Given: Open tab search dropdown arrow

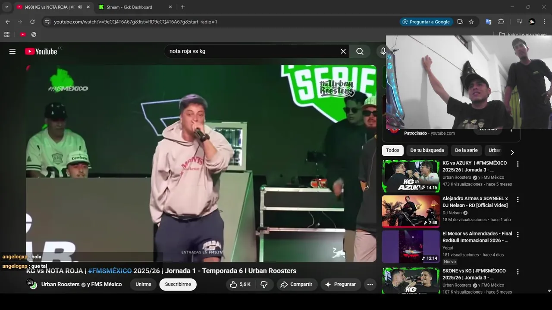Looking at the screenshot, I should point(6,7).
